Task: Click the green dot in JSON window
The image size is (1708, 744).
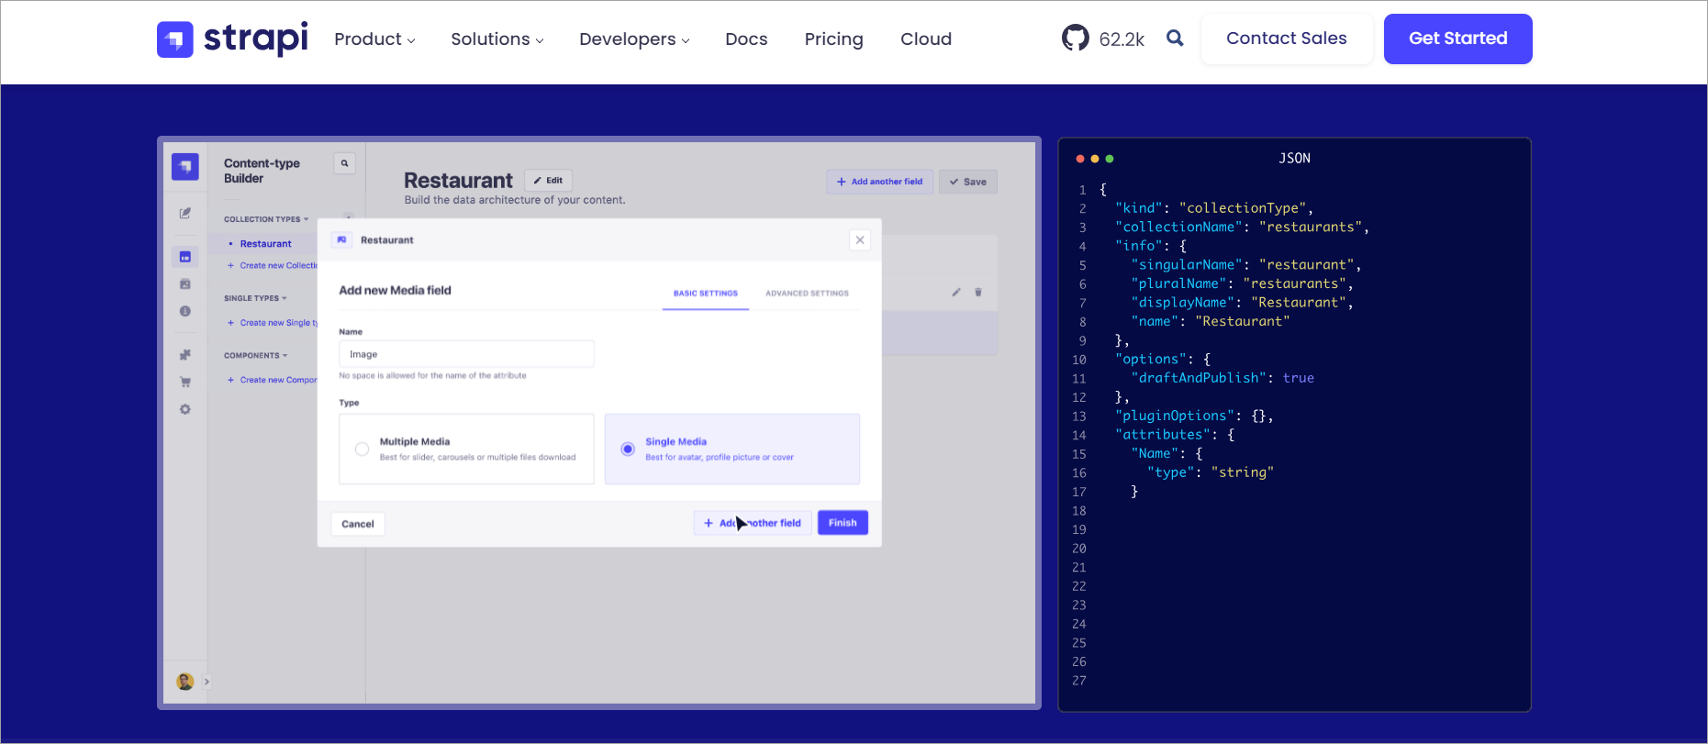Action: [1110, 159]
